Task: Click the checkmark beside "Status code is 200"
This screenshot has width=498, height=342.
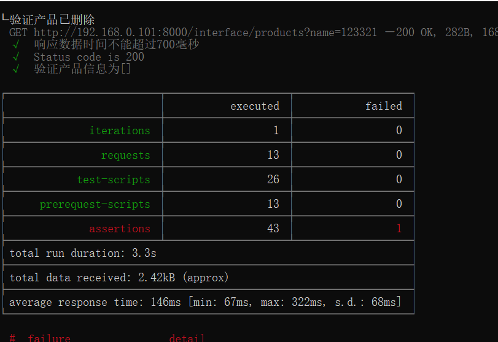Action: (x=16, y=57)
